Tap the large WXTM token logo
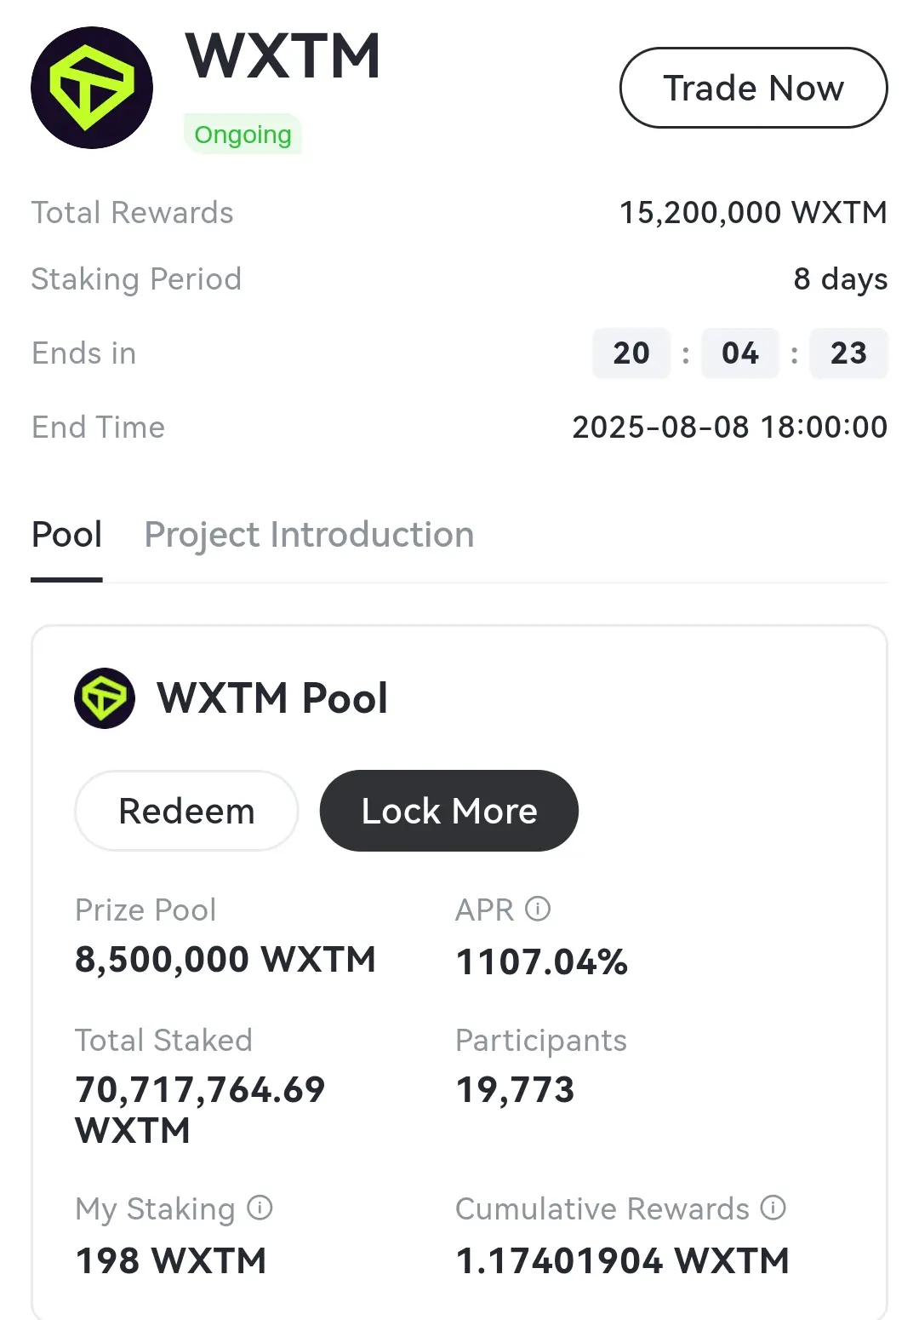 (x=92, y=88)
